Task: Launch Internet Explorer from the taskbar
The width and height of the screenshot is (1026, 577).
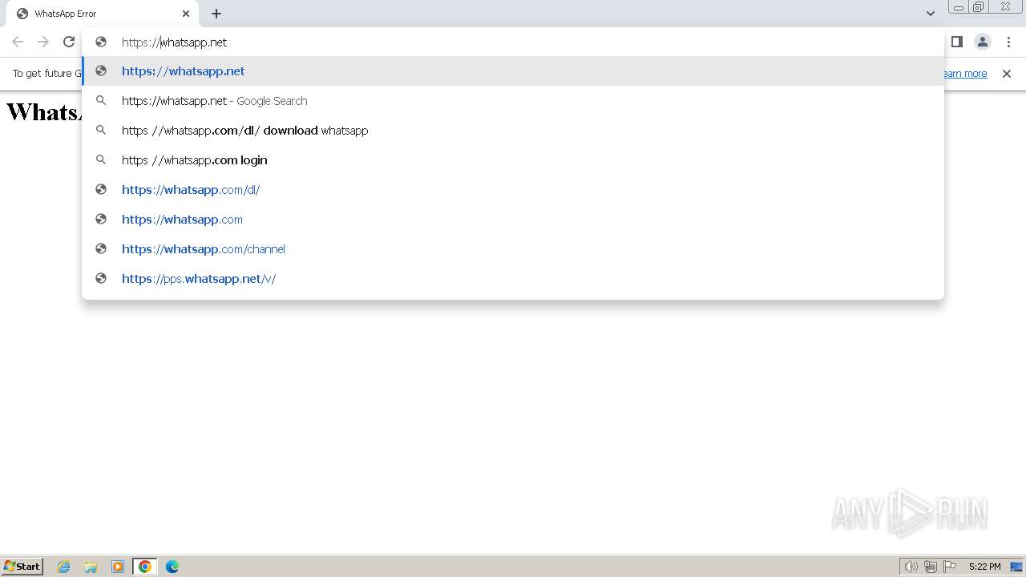Action: (x=64, y=567)
